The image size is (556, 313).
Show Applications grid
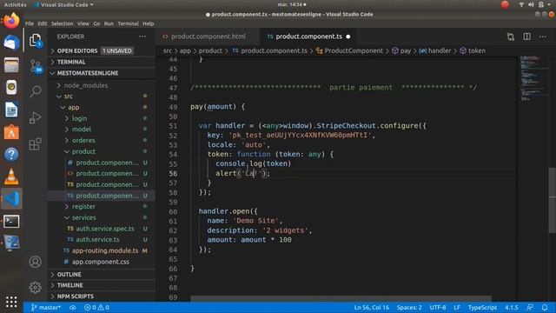click(x=11, y=302)
